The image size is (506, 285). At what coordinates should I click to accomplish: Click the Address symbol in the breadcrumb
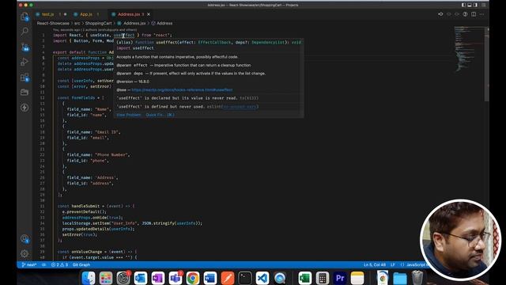pos(164,23)
